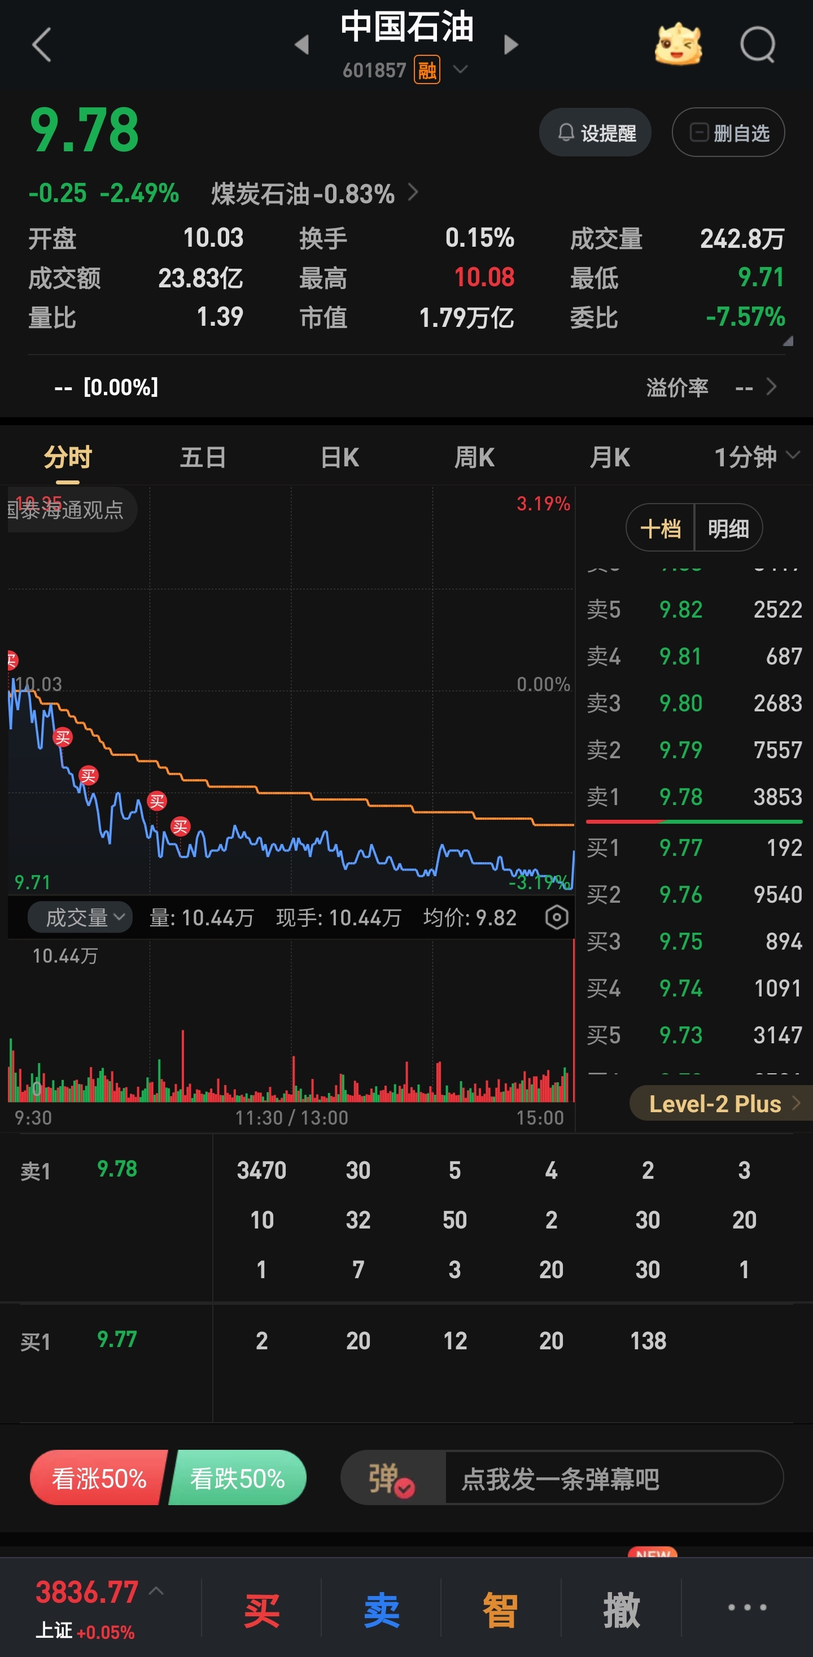Open more options three-dots menu
This screenshot has height=1657, width=813.
tap(747, 1607)
